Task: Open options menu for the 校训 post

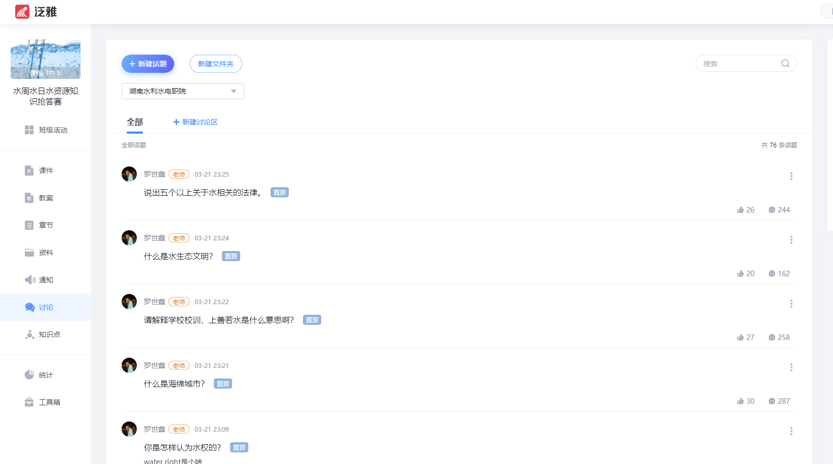Action: click(x=791, y=304)
